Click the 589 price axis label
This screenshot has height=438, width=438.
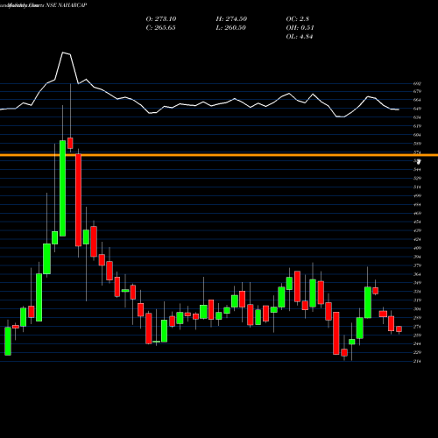(x=417, y=144)
